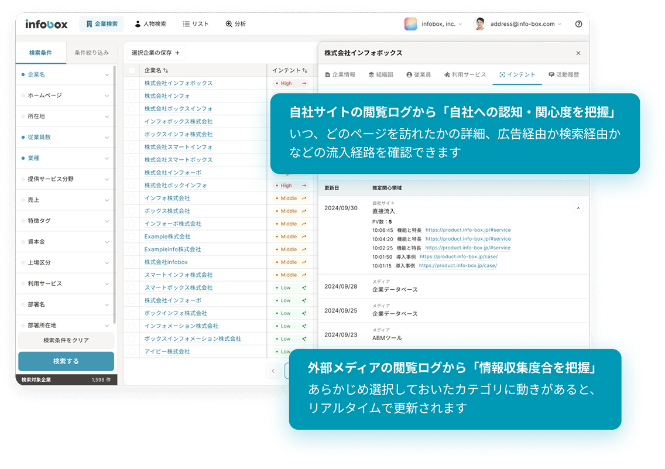Open the help question mark icon
665x469 pixels.
pos(578,24)
